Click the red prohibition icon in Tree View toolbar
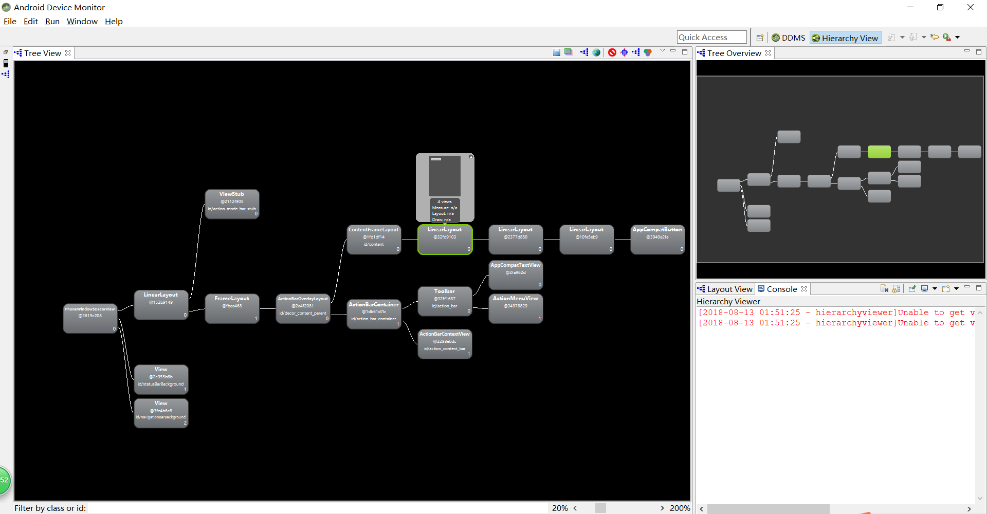 [x=612, y=52]
